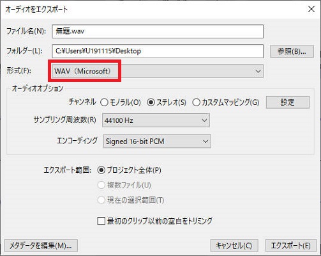Choose the カスタムマッピング(G) channel option
321x256 pixels.
226,102
